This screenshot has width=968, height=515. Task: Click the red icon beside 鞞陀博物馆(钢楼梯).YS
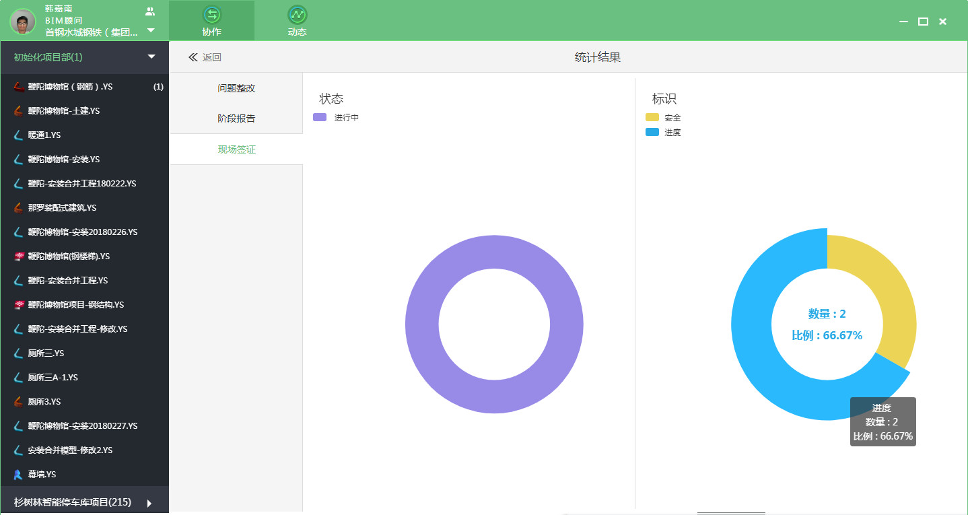[x=18, y=256]
